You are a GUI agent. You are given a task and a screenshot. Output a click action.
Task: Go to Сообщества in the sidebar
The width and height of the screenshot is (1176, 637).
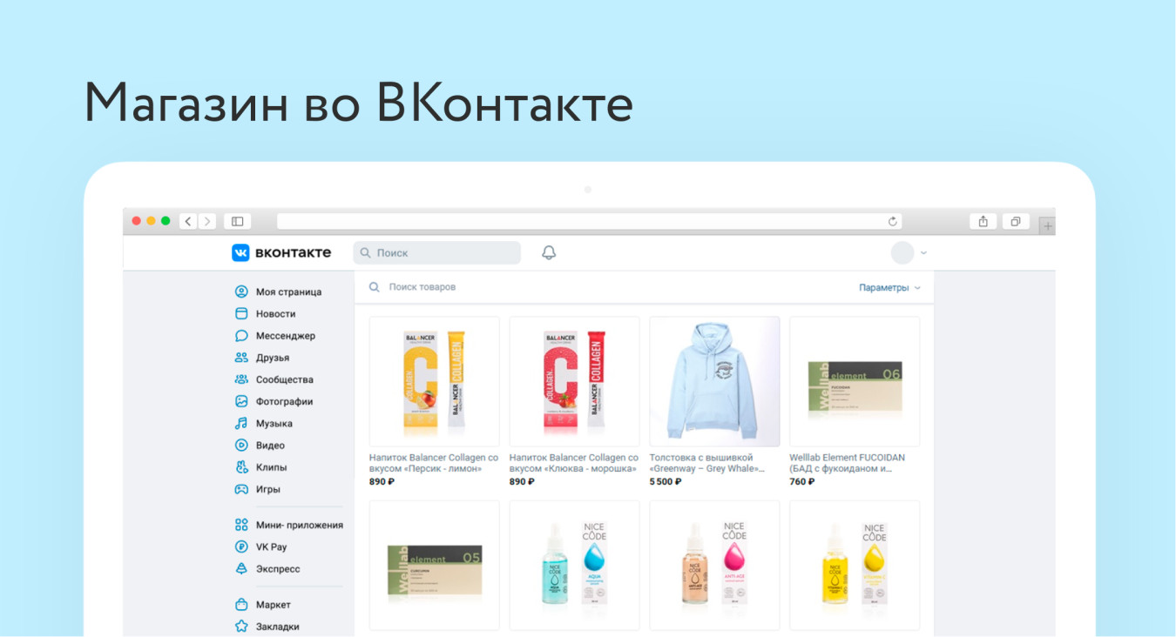[x=284, y=379]
